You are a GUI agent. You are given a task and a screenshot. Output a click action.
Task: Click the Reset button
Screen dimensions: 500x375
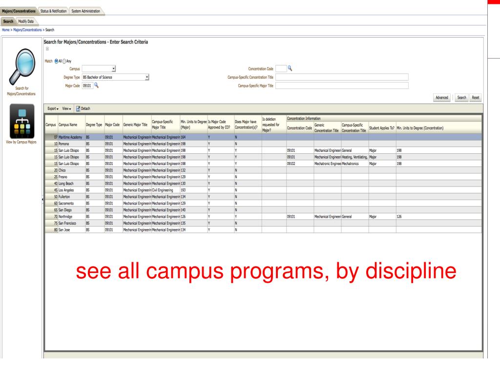coord(476,98)
